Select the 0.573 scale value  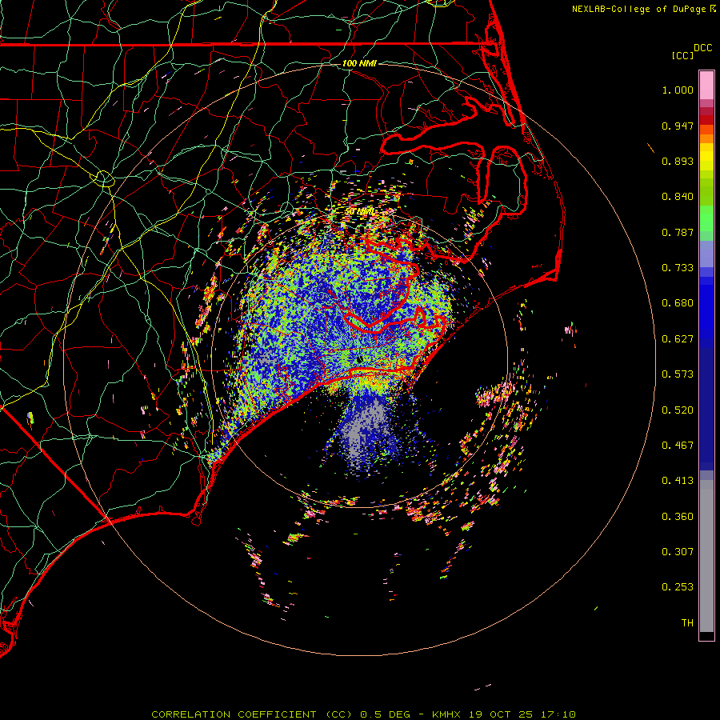678,374
